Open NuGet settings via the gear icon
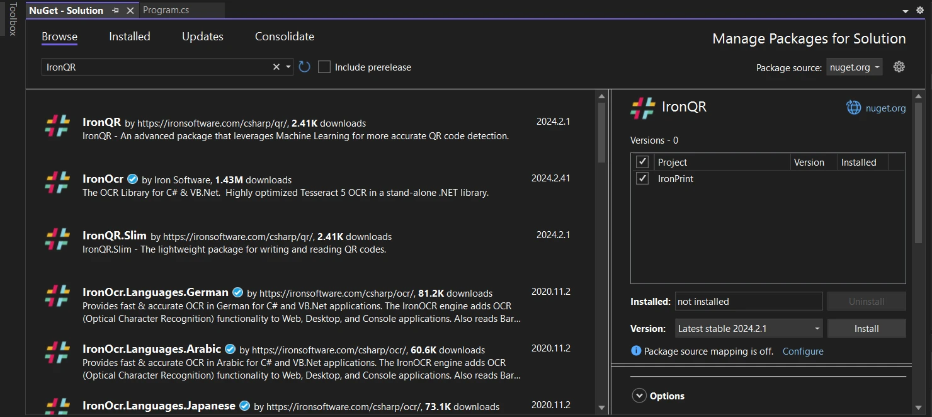This screenshot has width=932, height=417. (x=899, y=67)
